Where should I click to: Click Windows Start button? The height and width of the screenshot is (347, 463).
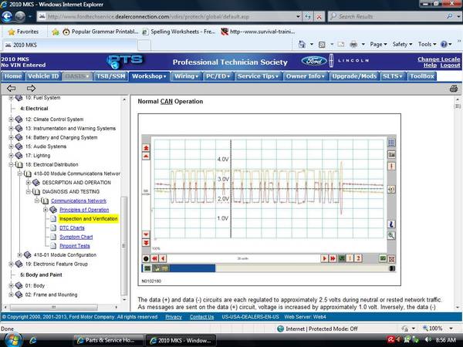[x=12, y=340]
